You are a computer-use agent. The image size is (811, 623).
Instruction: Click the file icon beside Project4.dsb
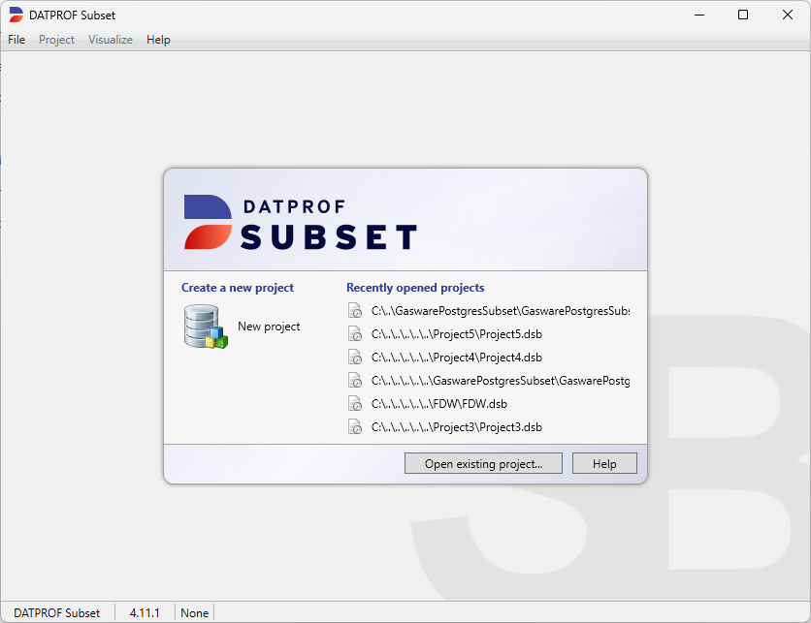[354, 357]
